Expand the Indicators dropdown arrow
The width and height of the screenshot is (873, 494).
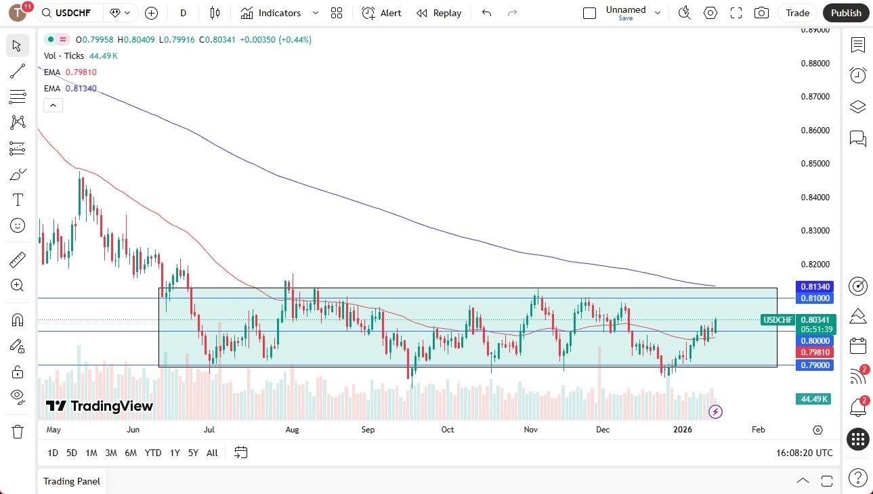tap(314, 13)
